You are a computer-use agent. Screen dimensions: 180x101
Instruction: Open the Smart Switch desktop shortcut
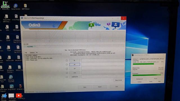point(16,6)
